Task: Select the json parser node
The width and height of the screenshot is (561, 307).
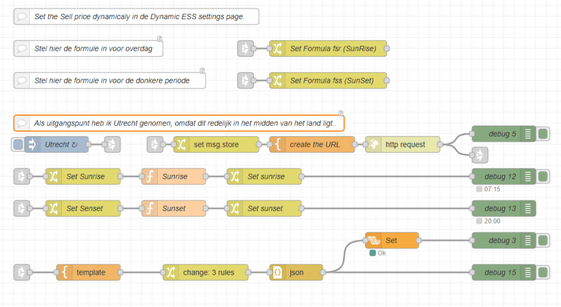Action: [x=295, y=272]
